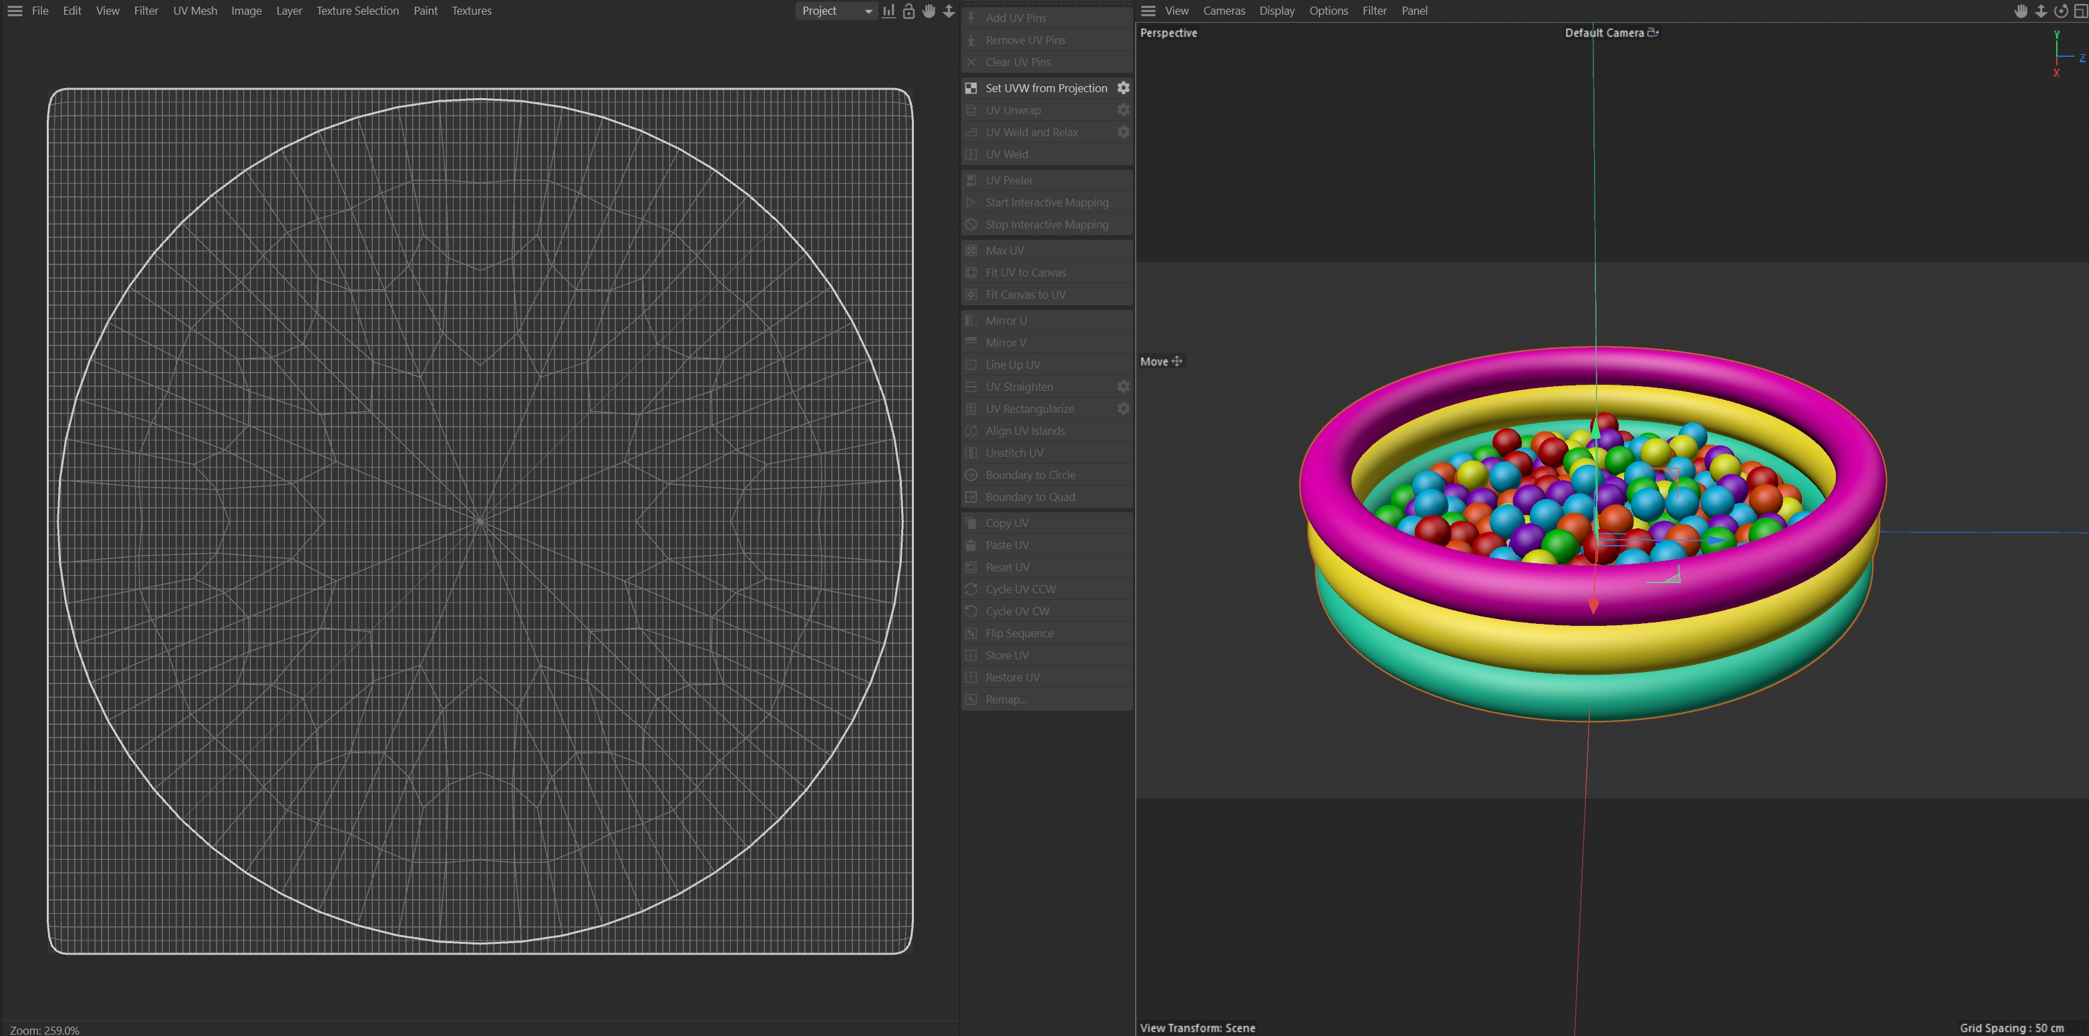Open the UV Mesh menu
The height and width of the screenshot is (1036, 2089).
[194, 11]
